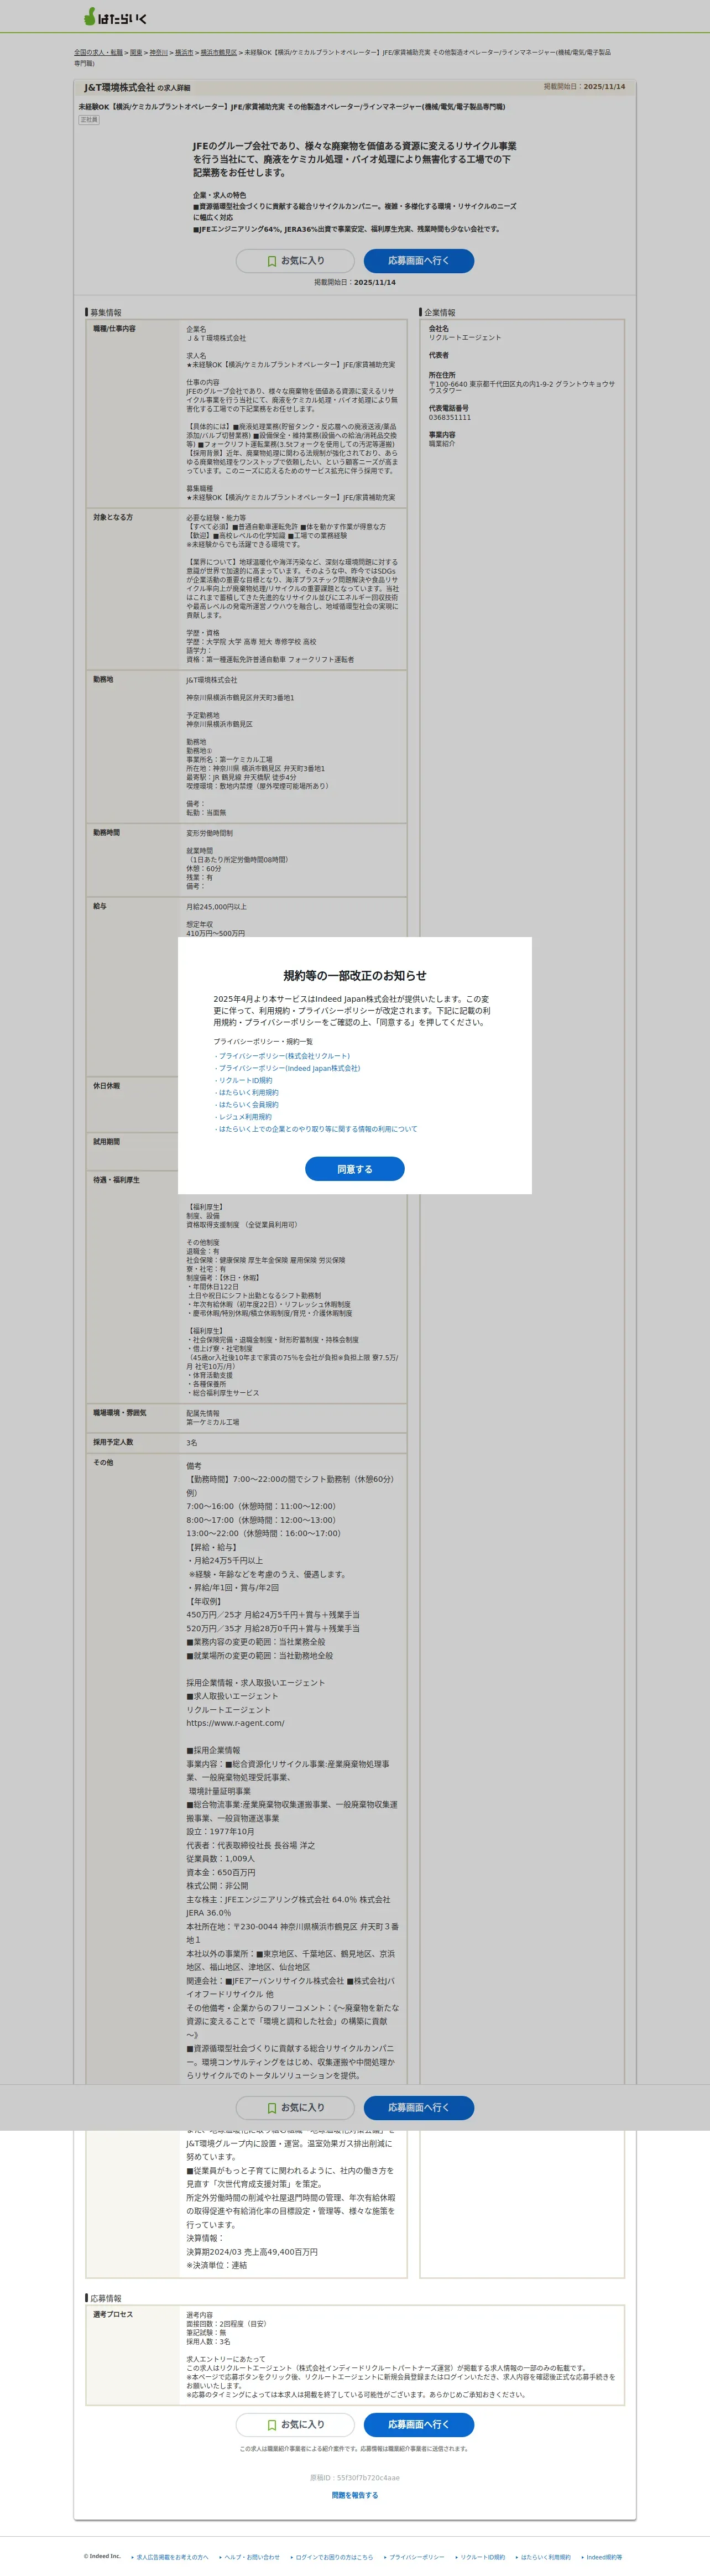The width and height of the screenshot is (710, 2576).
Task: Click the https://www.r-agent.com/ URL text
Action: click(x=235, y=1723)
